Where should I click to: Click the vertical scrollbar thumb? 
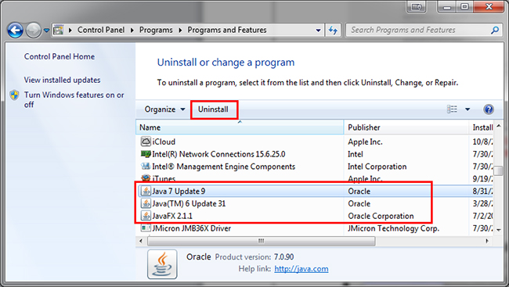point(499,170)
